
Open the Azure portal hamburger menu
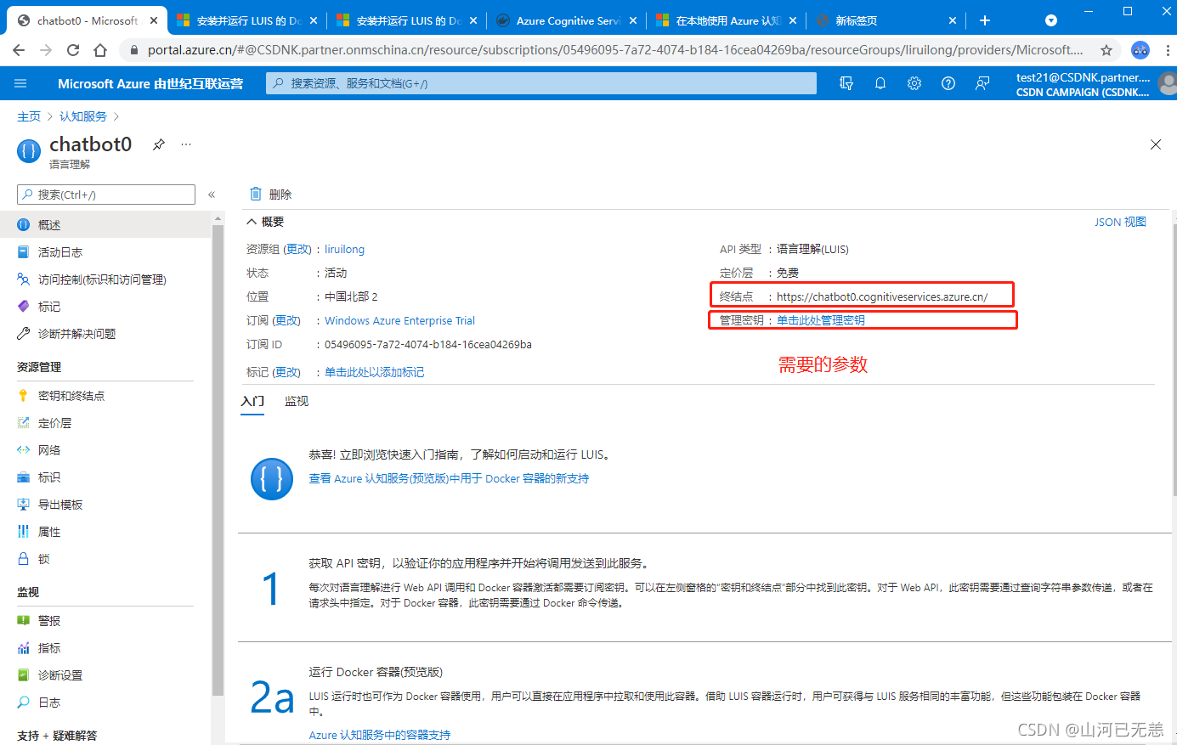coord(20,83)
